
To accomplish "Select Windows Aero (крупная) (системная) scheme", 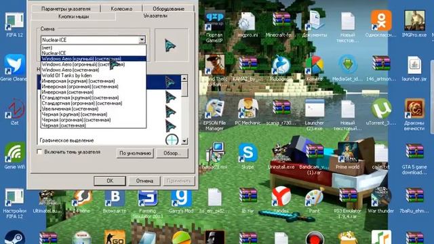I will pos(94,59).
